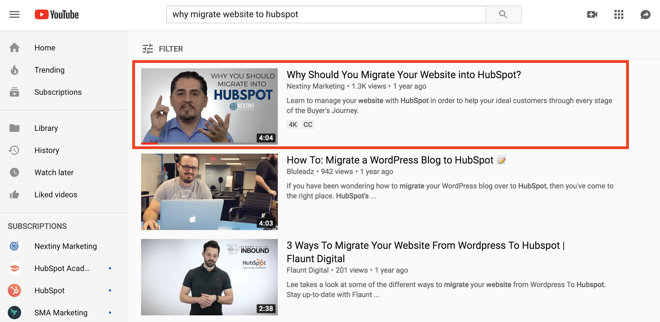Click the SUBSCRIPTIONS section heading
This screenshot has height=322, width=660.
point(37,226)
